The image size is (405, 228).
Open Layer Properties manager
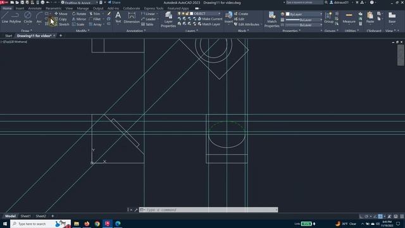[168, 20]
